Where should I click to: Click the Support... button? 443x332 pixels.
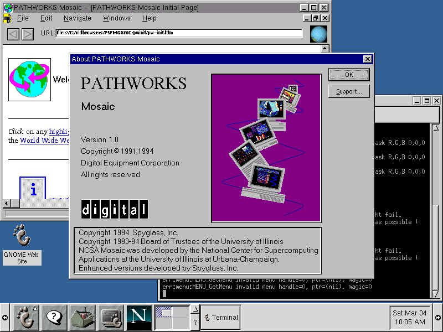349,91
